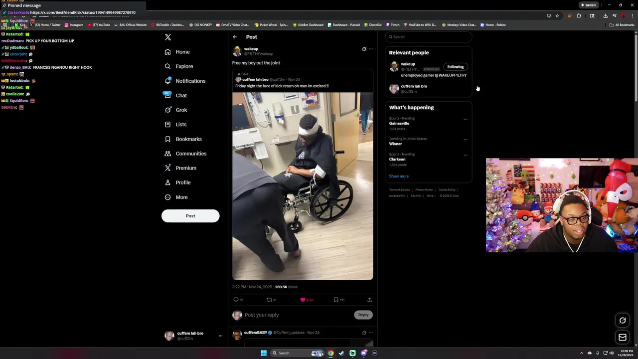Click Grok icon on wakeup's post

(364, 49)
